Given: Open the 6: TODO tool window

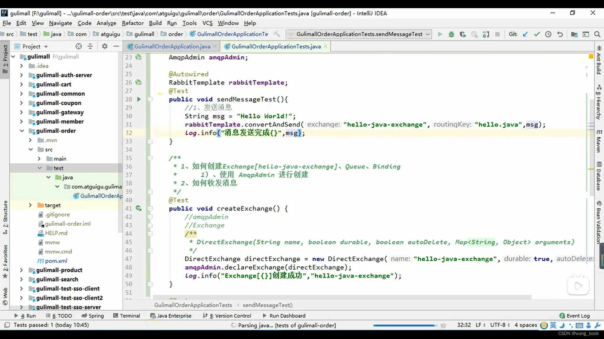Looking at the screenshot, I should click(x=59, y=315).
